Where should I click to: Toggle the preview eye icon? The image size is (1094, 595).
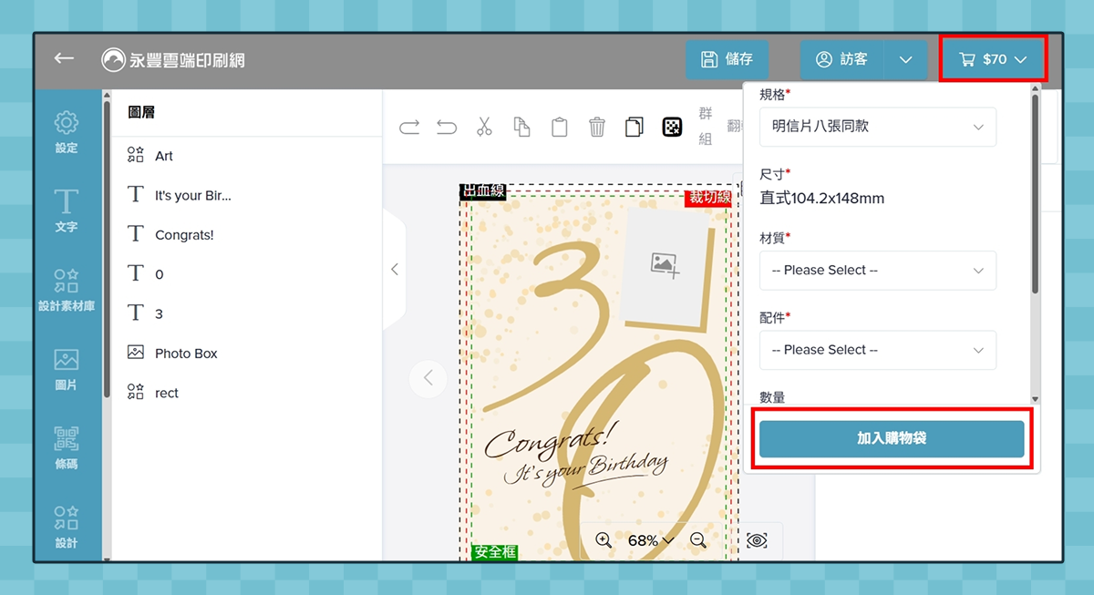tap(756, 540)
